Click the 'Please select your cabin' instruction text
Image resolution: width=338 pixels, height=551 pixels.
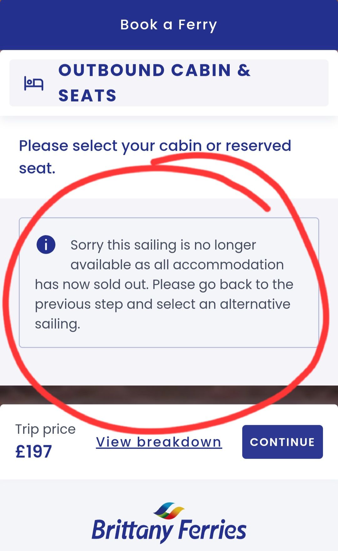click(155, 157)
